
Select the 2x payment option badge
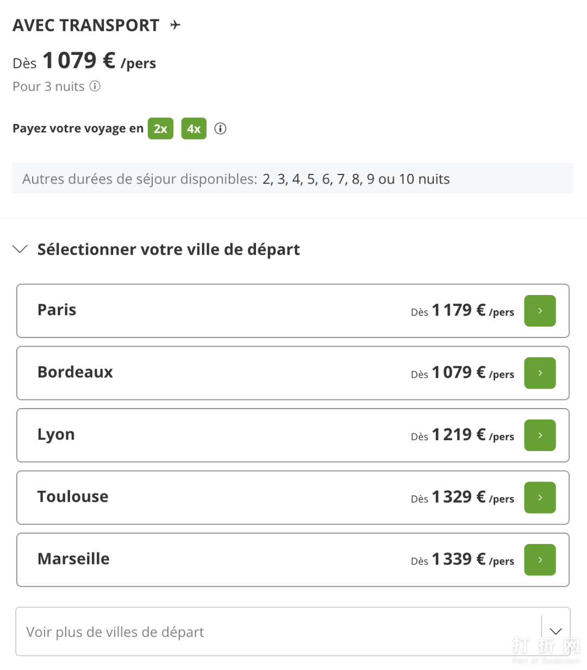pyautogui.click(x=160, y=129)
